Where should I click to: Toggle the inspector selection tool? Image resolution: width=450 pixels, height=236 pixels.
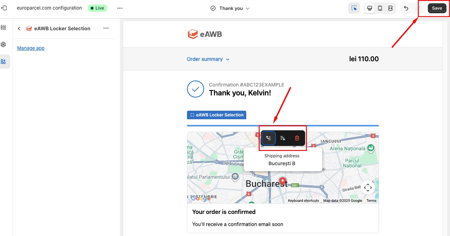pyautogui.click(x=354, y=8)
